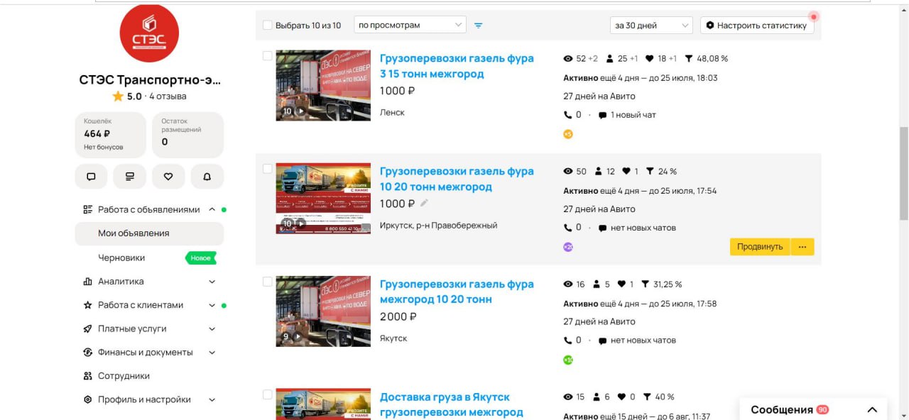This screenshot has width=909, height=420.
Task: Expand the Аналитика menu section
Action: [x=212, y=282]
